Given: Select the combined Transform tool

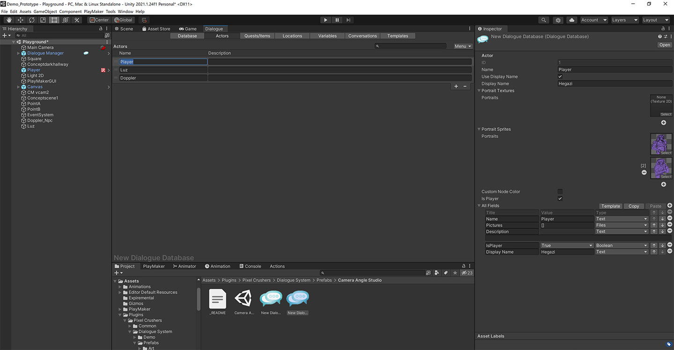Looking at the screenshot, I should [66, 20].
